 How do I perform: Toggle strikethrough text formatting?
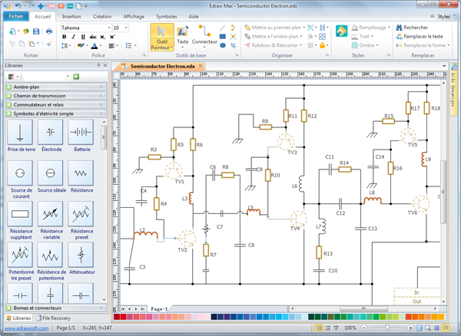coord(93,37)
